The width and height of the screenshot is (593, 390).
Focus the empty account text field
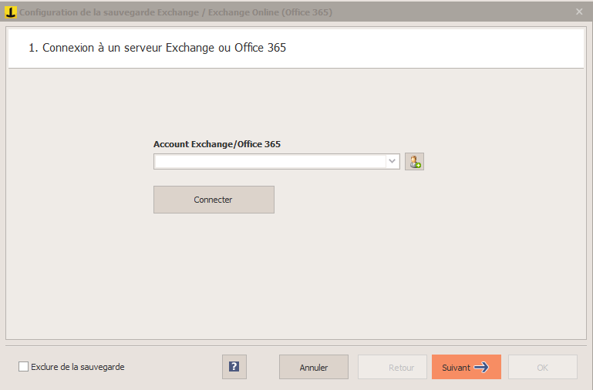click(x=271, y=161)
